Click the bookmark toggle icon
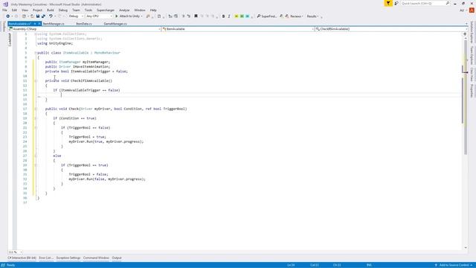The height and width of the screenshot is (268, 476). (196, 16)
